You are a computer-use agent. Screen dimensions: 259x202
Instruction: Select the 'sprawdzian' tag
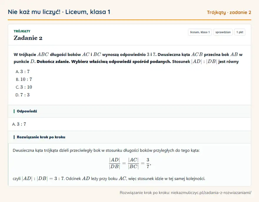tap(223, 32)
